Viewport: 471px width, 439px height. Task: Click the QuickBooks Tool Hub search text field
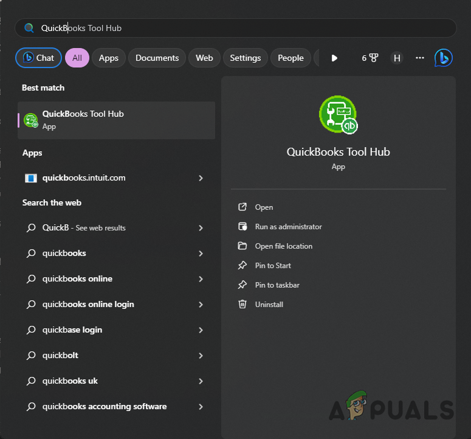(236, 28)
